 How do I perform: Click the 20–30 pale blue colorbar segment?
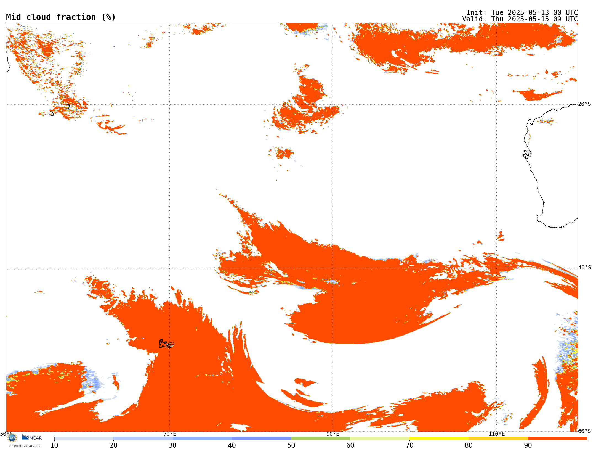coord(143,439)
